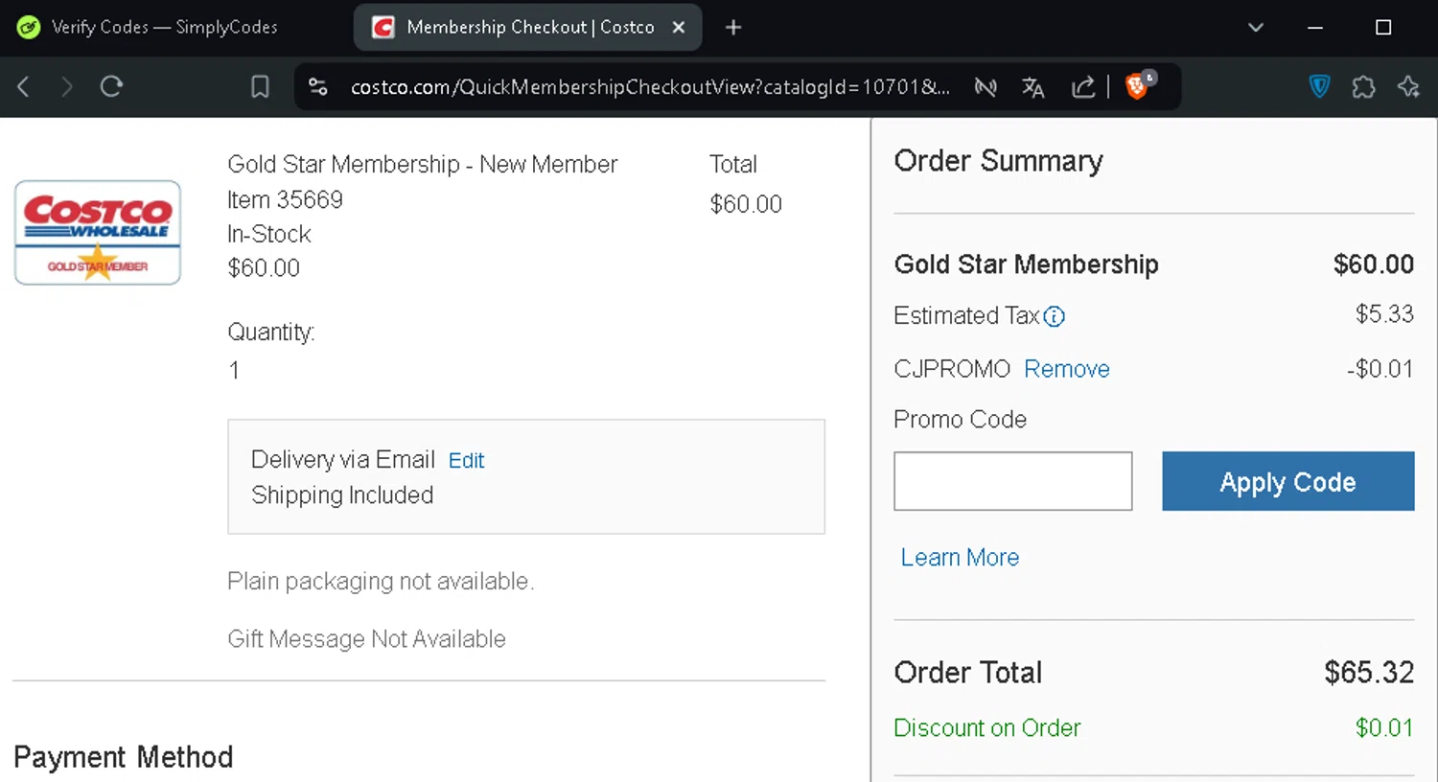
Task: Click the Order Total amount $65.32
Action: (x=1369, y=673)
